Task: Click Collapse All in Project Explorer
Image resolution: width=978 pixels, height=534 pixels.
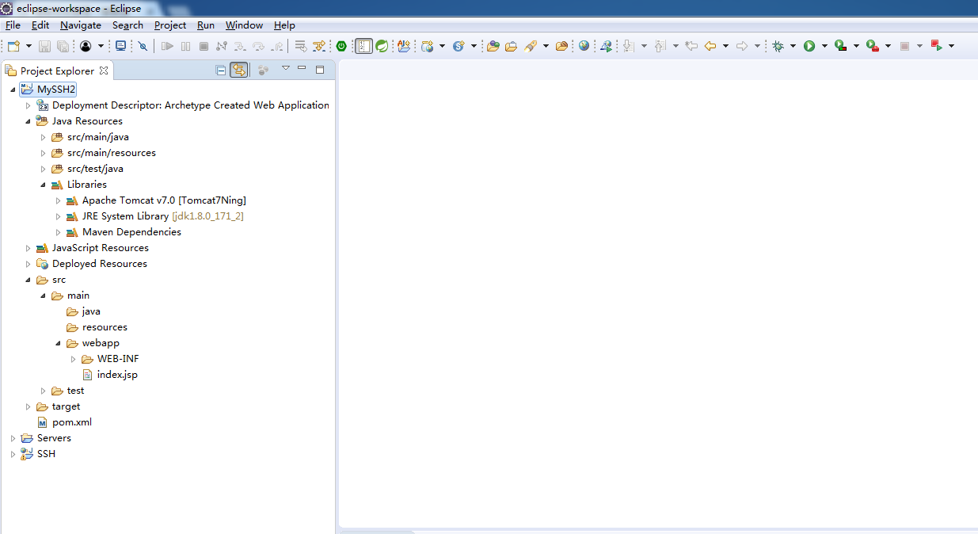Action: coord(221,70)
